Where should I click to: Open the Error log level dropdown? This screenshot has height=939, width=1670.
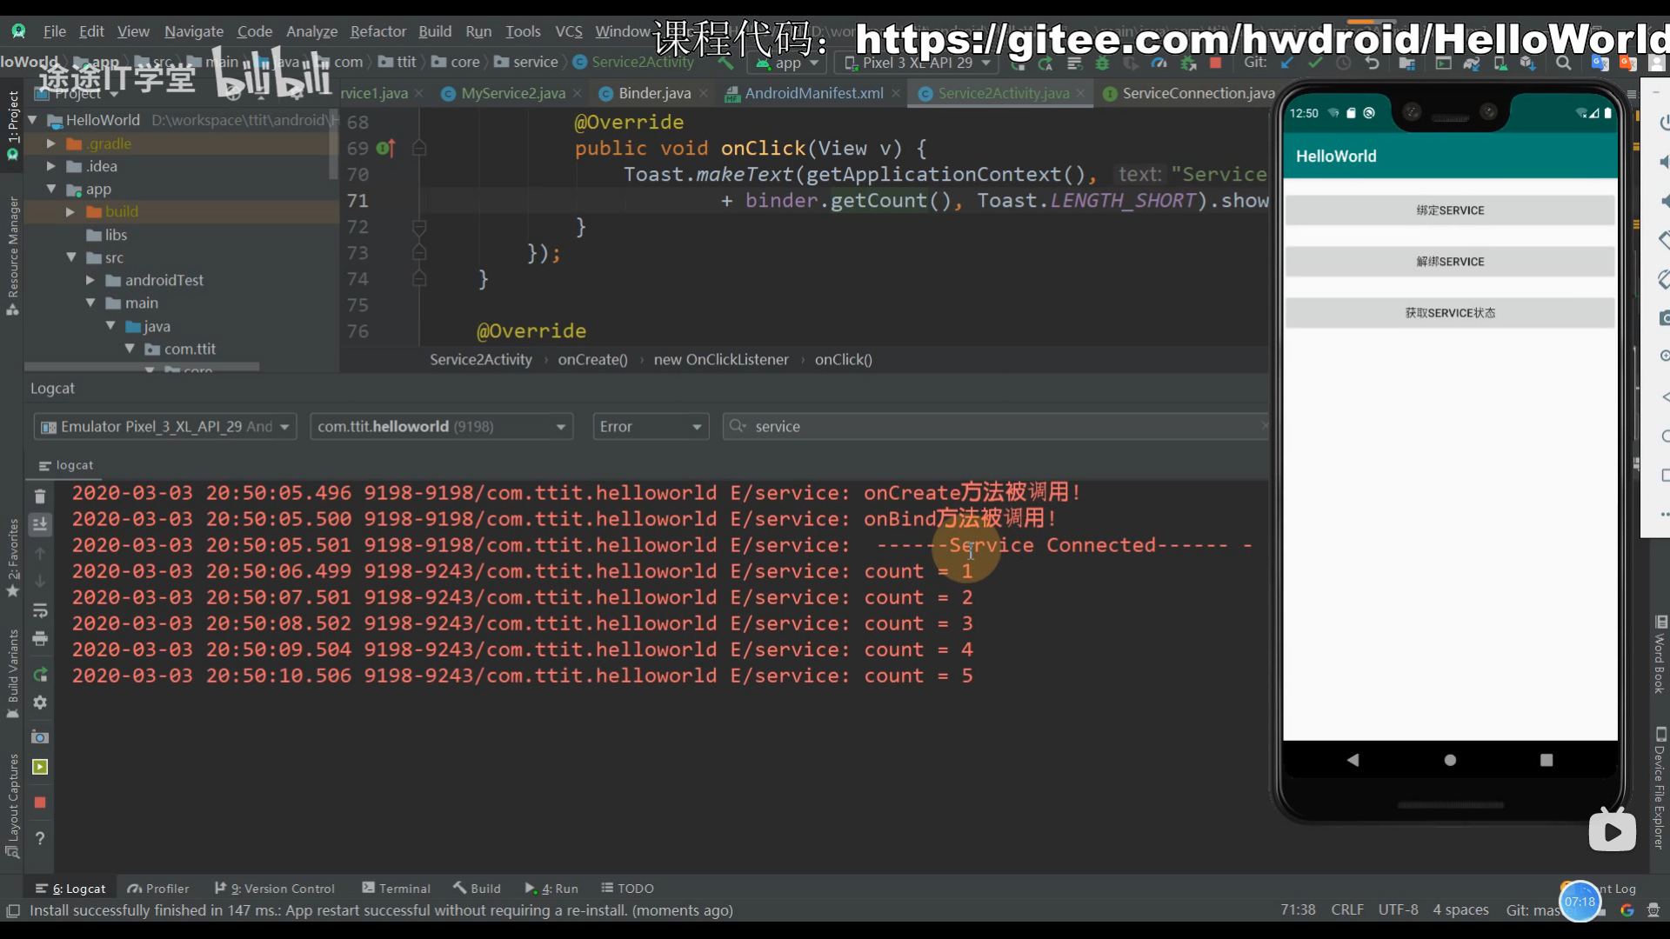(x=651, y=427)
